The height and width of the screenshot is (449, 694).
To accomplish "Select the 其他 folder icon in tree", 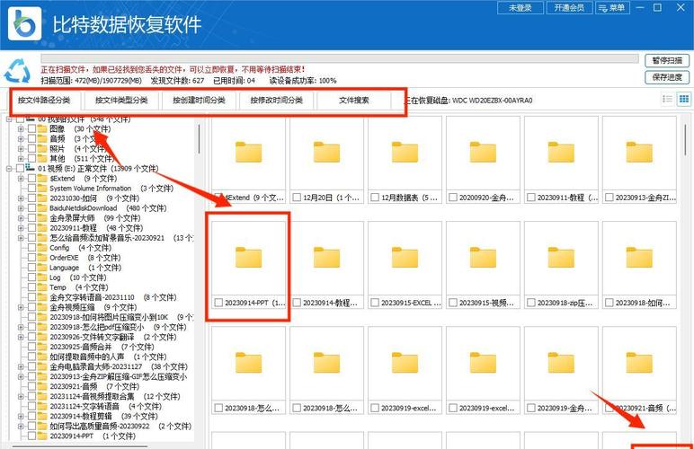I will pyautogui.click(x=42, y=158).
